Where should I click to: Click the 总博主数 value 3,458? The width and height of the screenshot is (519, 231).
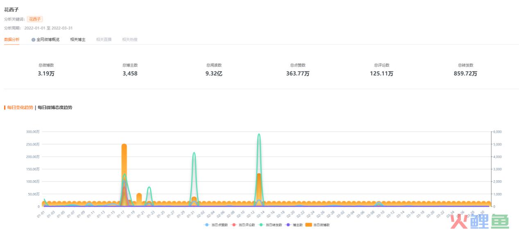coord(130,74)
